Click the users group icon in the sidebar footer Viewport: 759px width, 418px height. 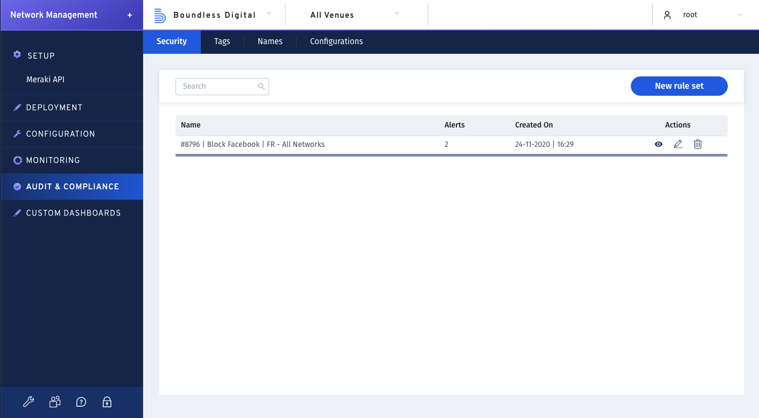(x=55, y=402)
